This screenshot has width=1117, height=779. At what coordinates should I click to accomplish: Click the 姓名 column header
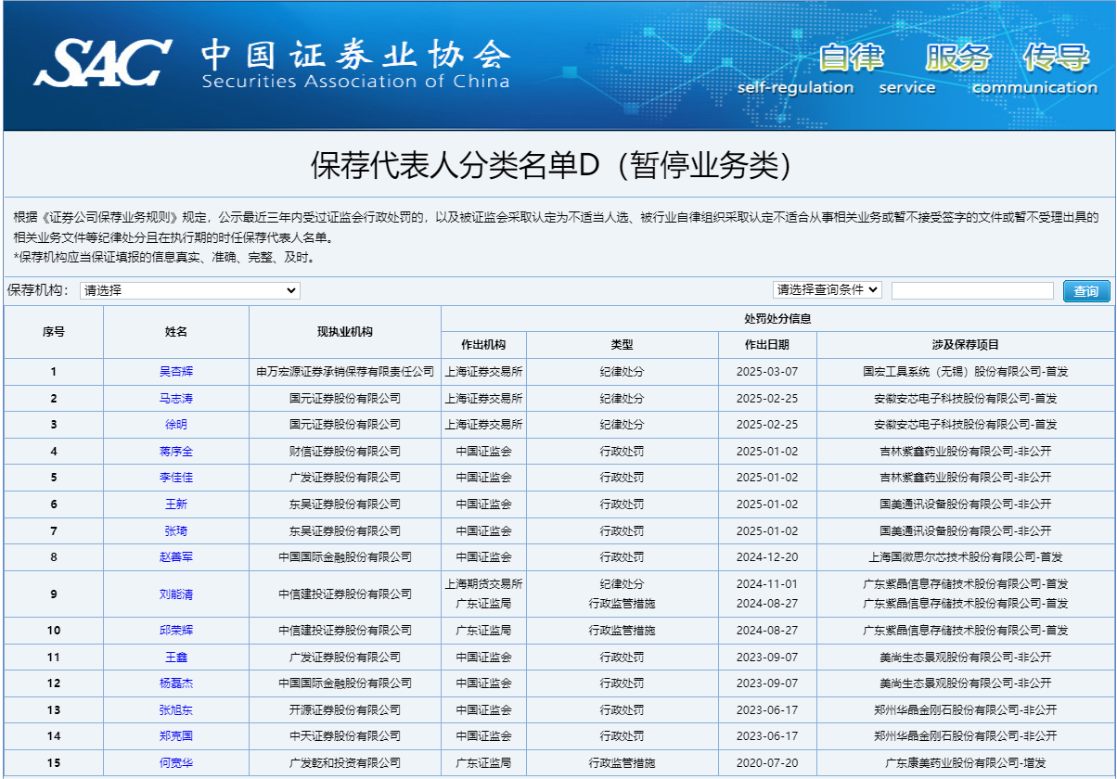(x=176, y=332)
